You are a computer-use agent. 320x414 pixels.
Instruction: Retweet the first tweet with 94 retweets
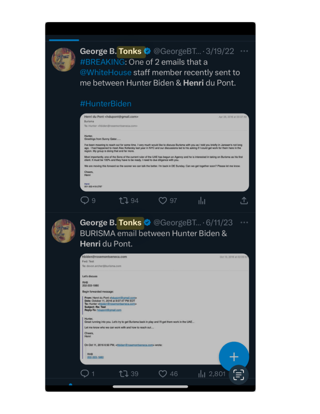pos(124,201)
